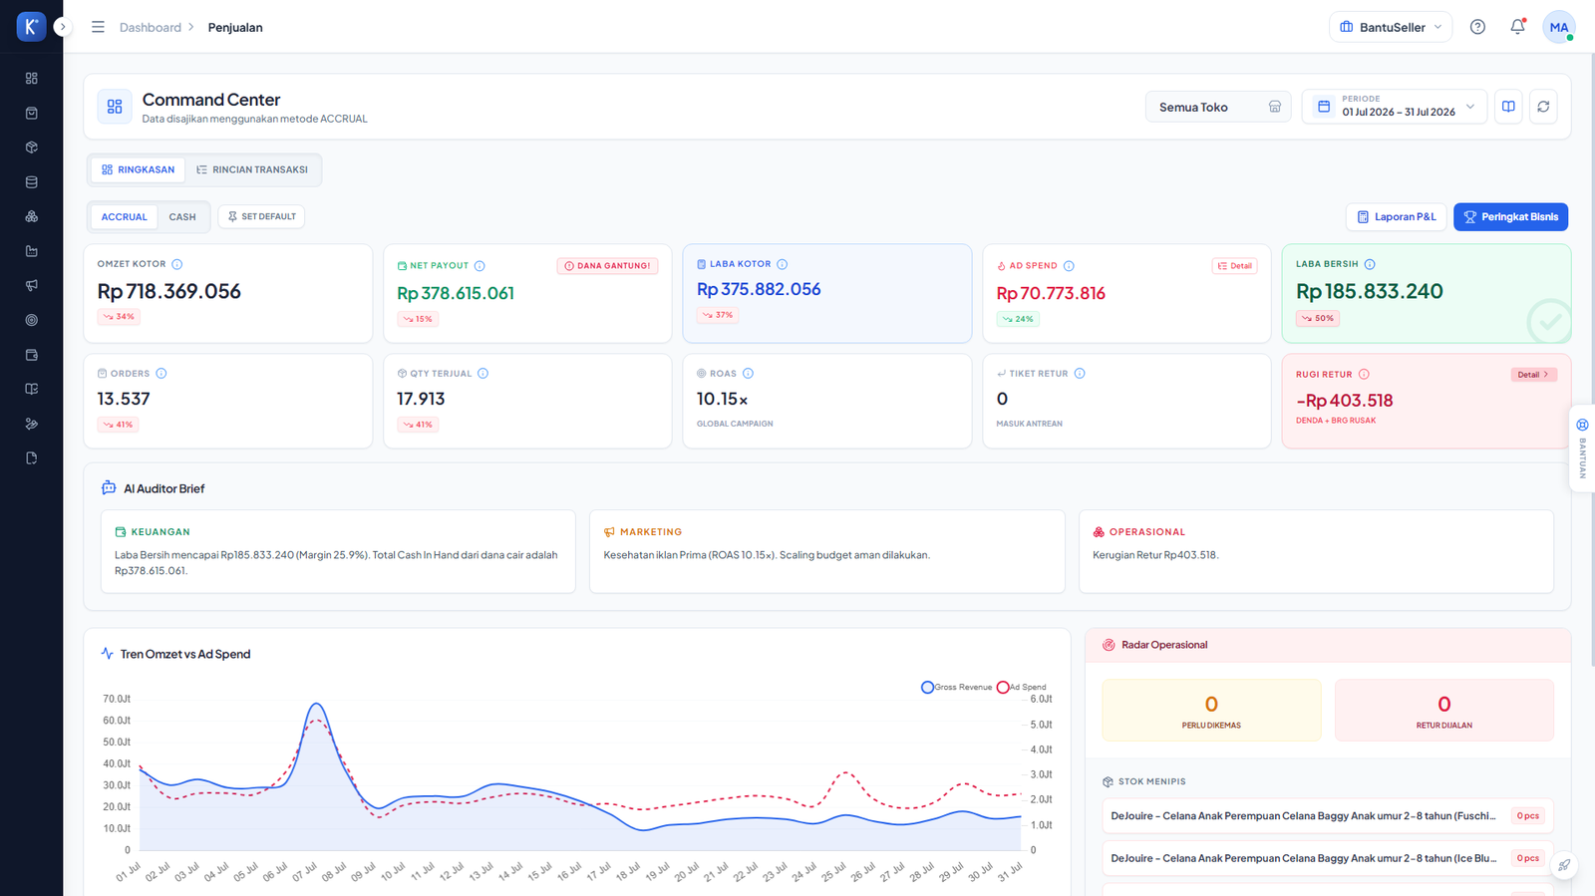Switch to the Ringkasan tab

pos(138,169)
